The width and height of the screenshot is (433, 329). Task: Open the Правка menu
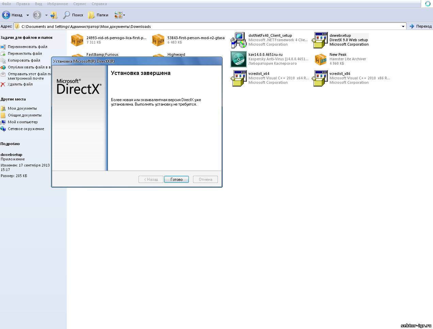(x=23, y=4)
